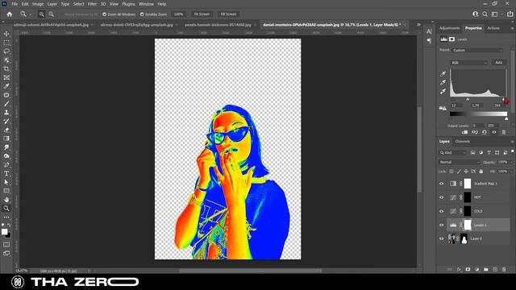Open the Preset dropdown in Levels
Screen dimensions: 516x290
[477, 50]
